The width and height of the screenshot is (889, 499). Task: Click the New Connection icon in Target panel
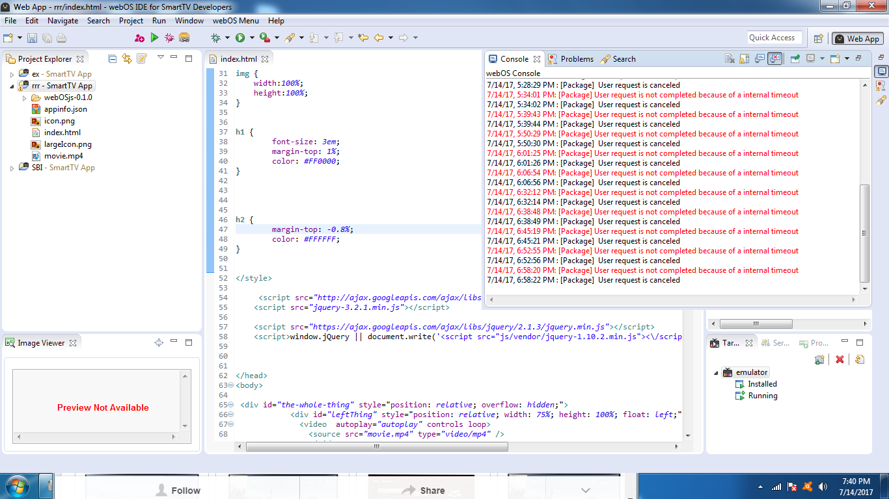(x=819, y=359)
